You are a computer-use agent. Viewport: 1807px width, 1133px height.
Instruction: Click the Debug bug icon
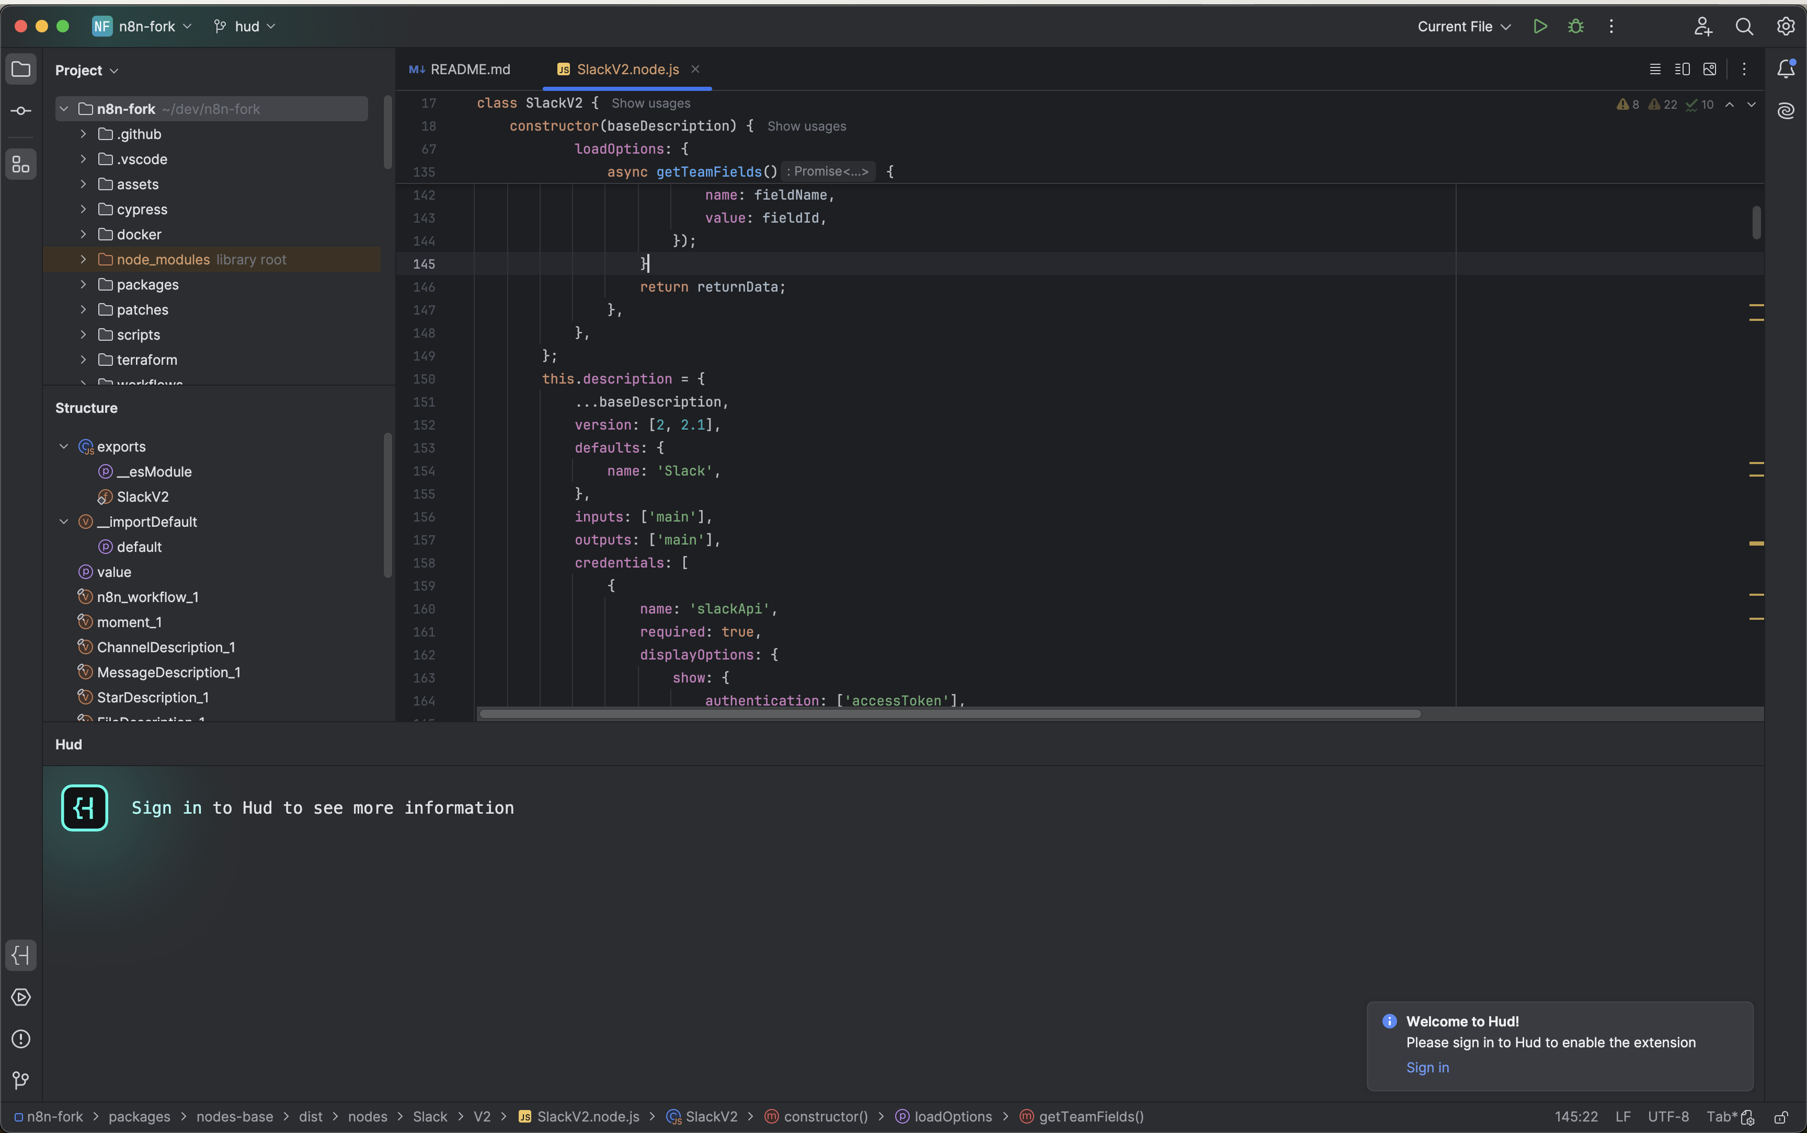coord(1575,26)
